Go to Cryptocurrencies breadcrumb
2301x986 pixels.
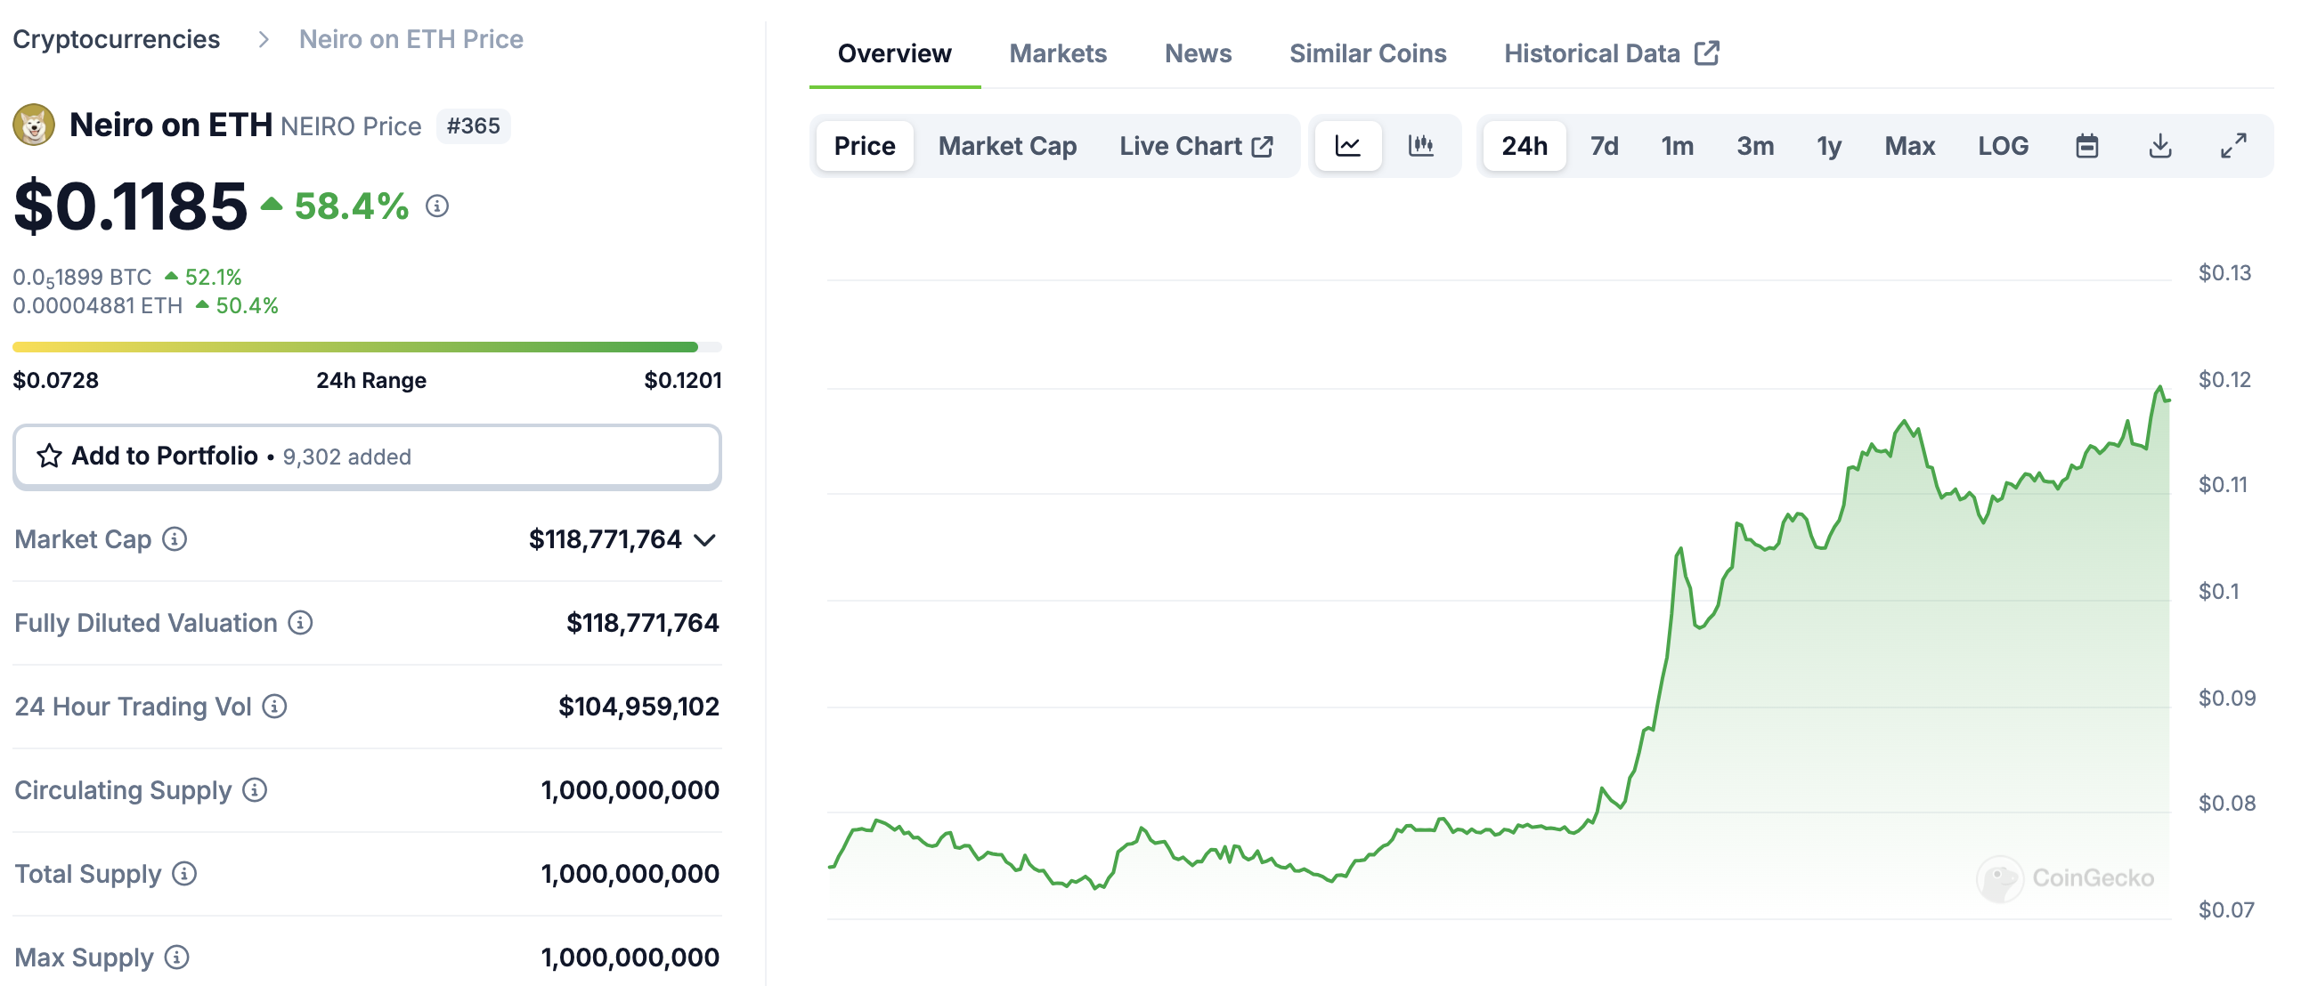click(x=116, y=39)
